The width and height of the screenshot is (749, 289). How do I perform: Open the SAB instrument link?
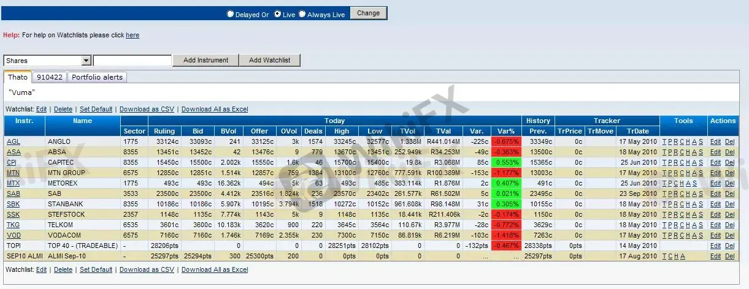[x=13, y=193]
